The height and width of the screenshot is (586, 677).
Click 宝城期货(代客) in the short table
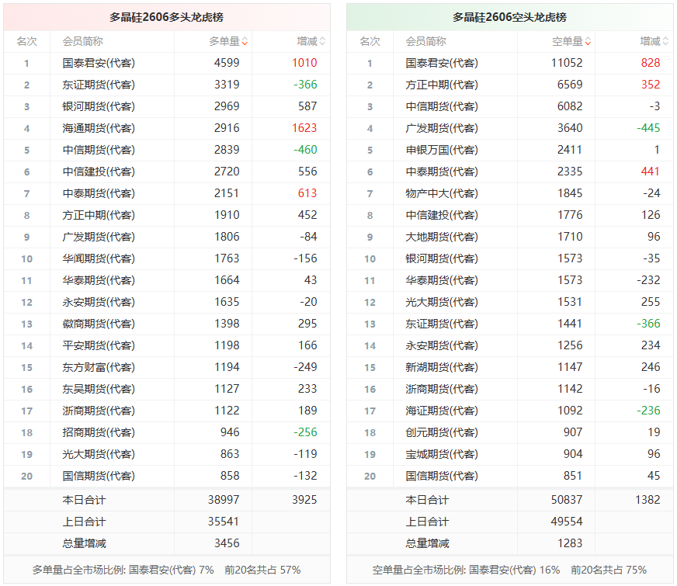click(441, 454)
